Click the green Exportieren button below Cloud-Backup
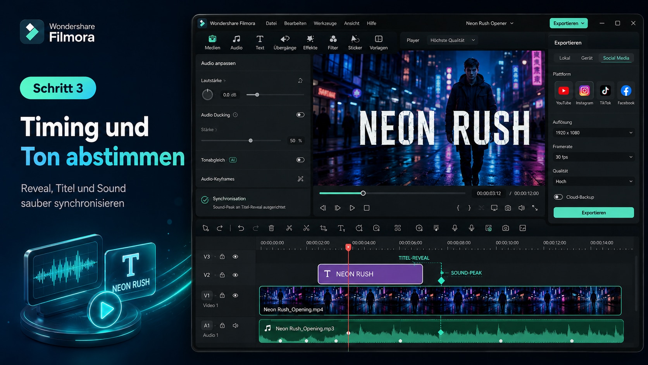This screenshot has width=648, height=365. point(594,213)
